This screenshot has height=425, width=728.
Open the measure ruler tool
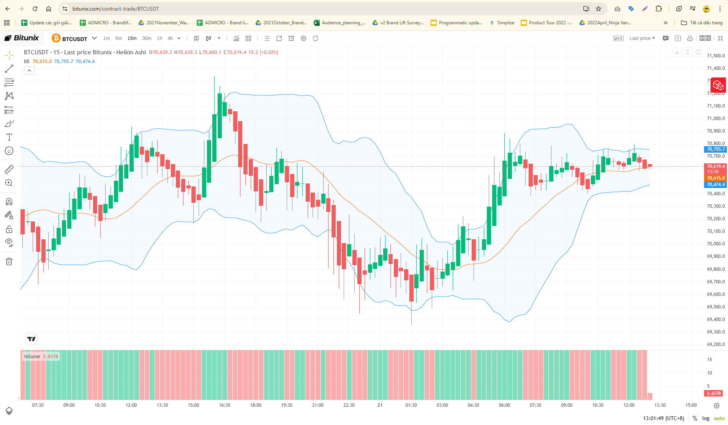pos(9,169)
